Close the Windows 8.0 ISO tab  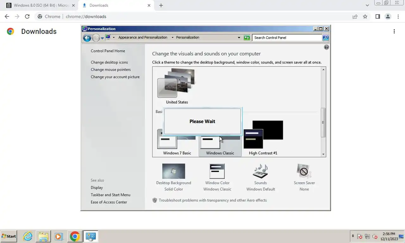coord(73,5)
